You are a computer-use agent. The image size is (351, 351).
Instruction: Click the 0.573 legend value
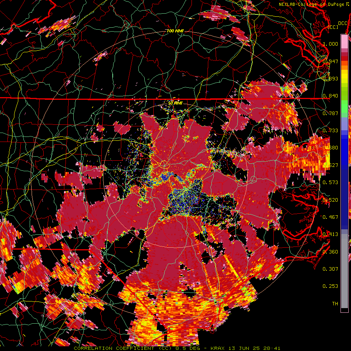tap(330, 183)
